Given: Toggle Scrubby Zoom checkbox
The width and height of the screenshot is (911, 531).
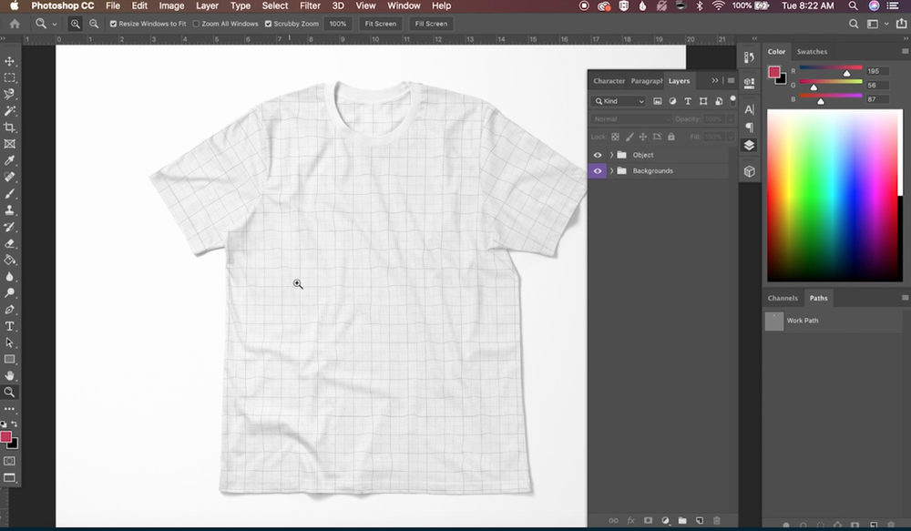Looking at the screenshot, I should tap(268, 24).
